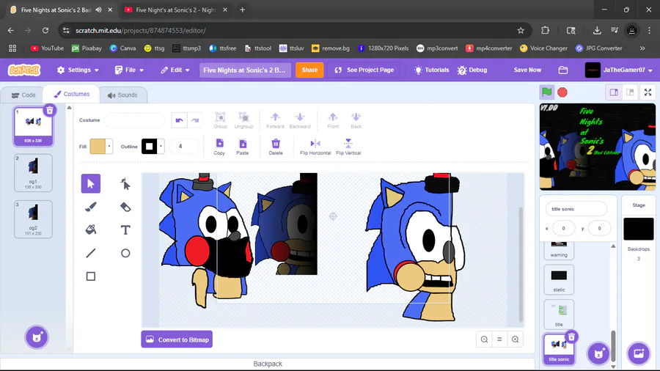Click the red stop sign
This screenshot has width=660, height=371.
point(562,92)
